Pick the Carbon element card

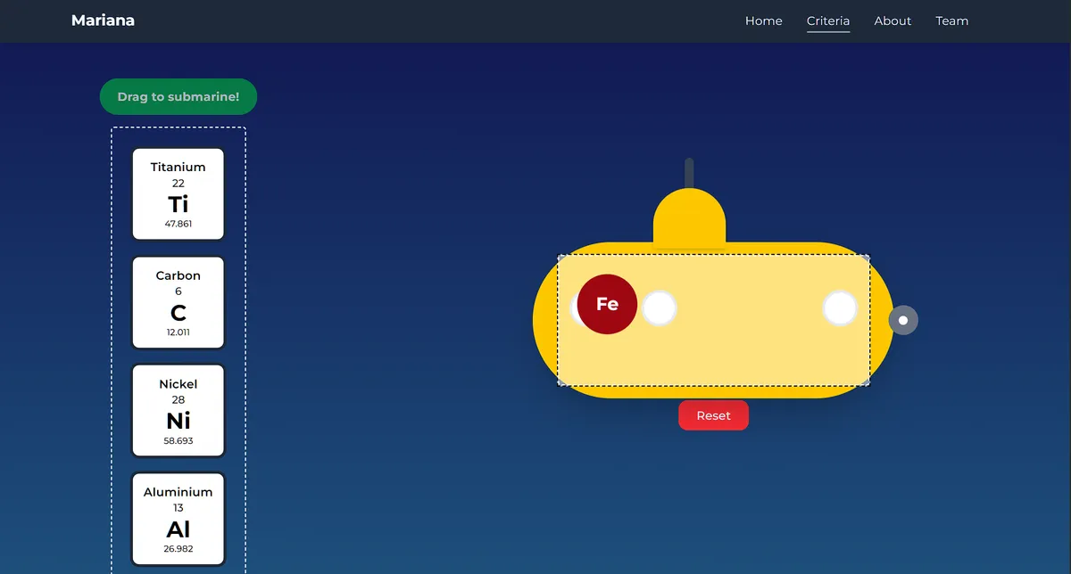pyautogui.click(x=178, y=303)
